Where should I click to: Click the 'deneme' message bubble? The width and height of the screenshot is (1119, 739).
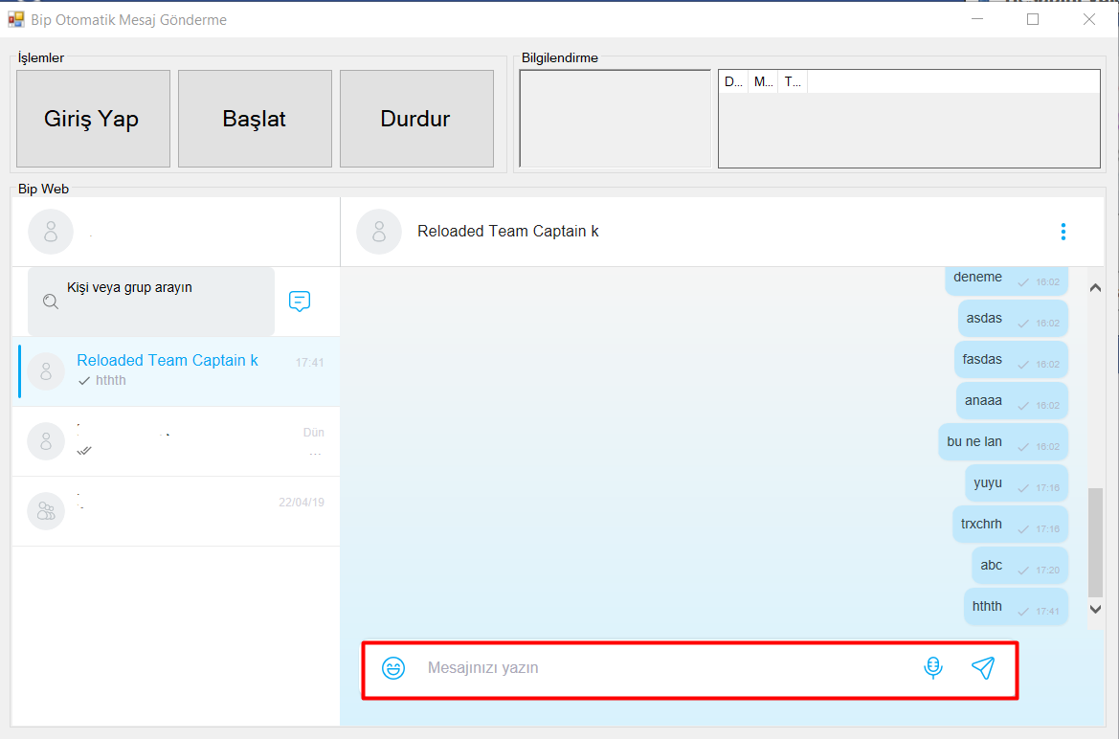tap(1006, 280)
